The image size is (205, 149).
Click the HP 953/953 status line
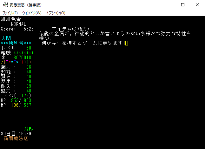(16, 100)
